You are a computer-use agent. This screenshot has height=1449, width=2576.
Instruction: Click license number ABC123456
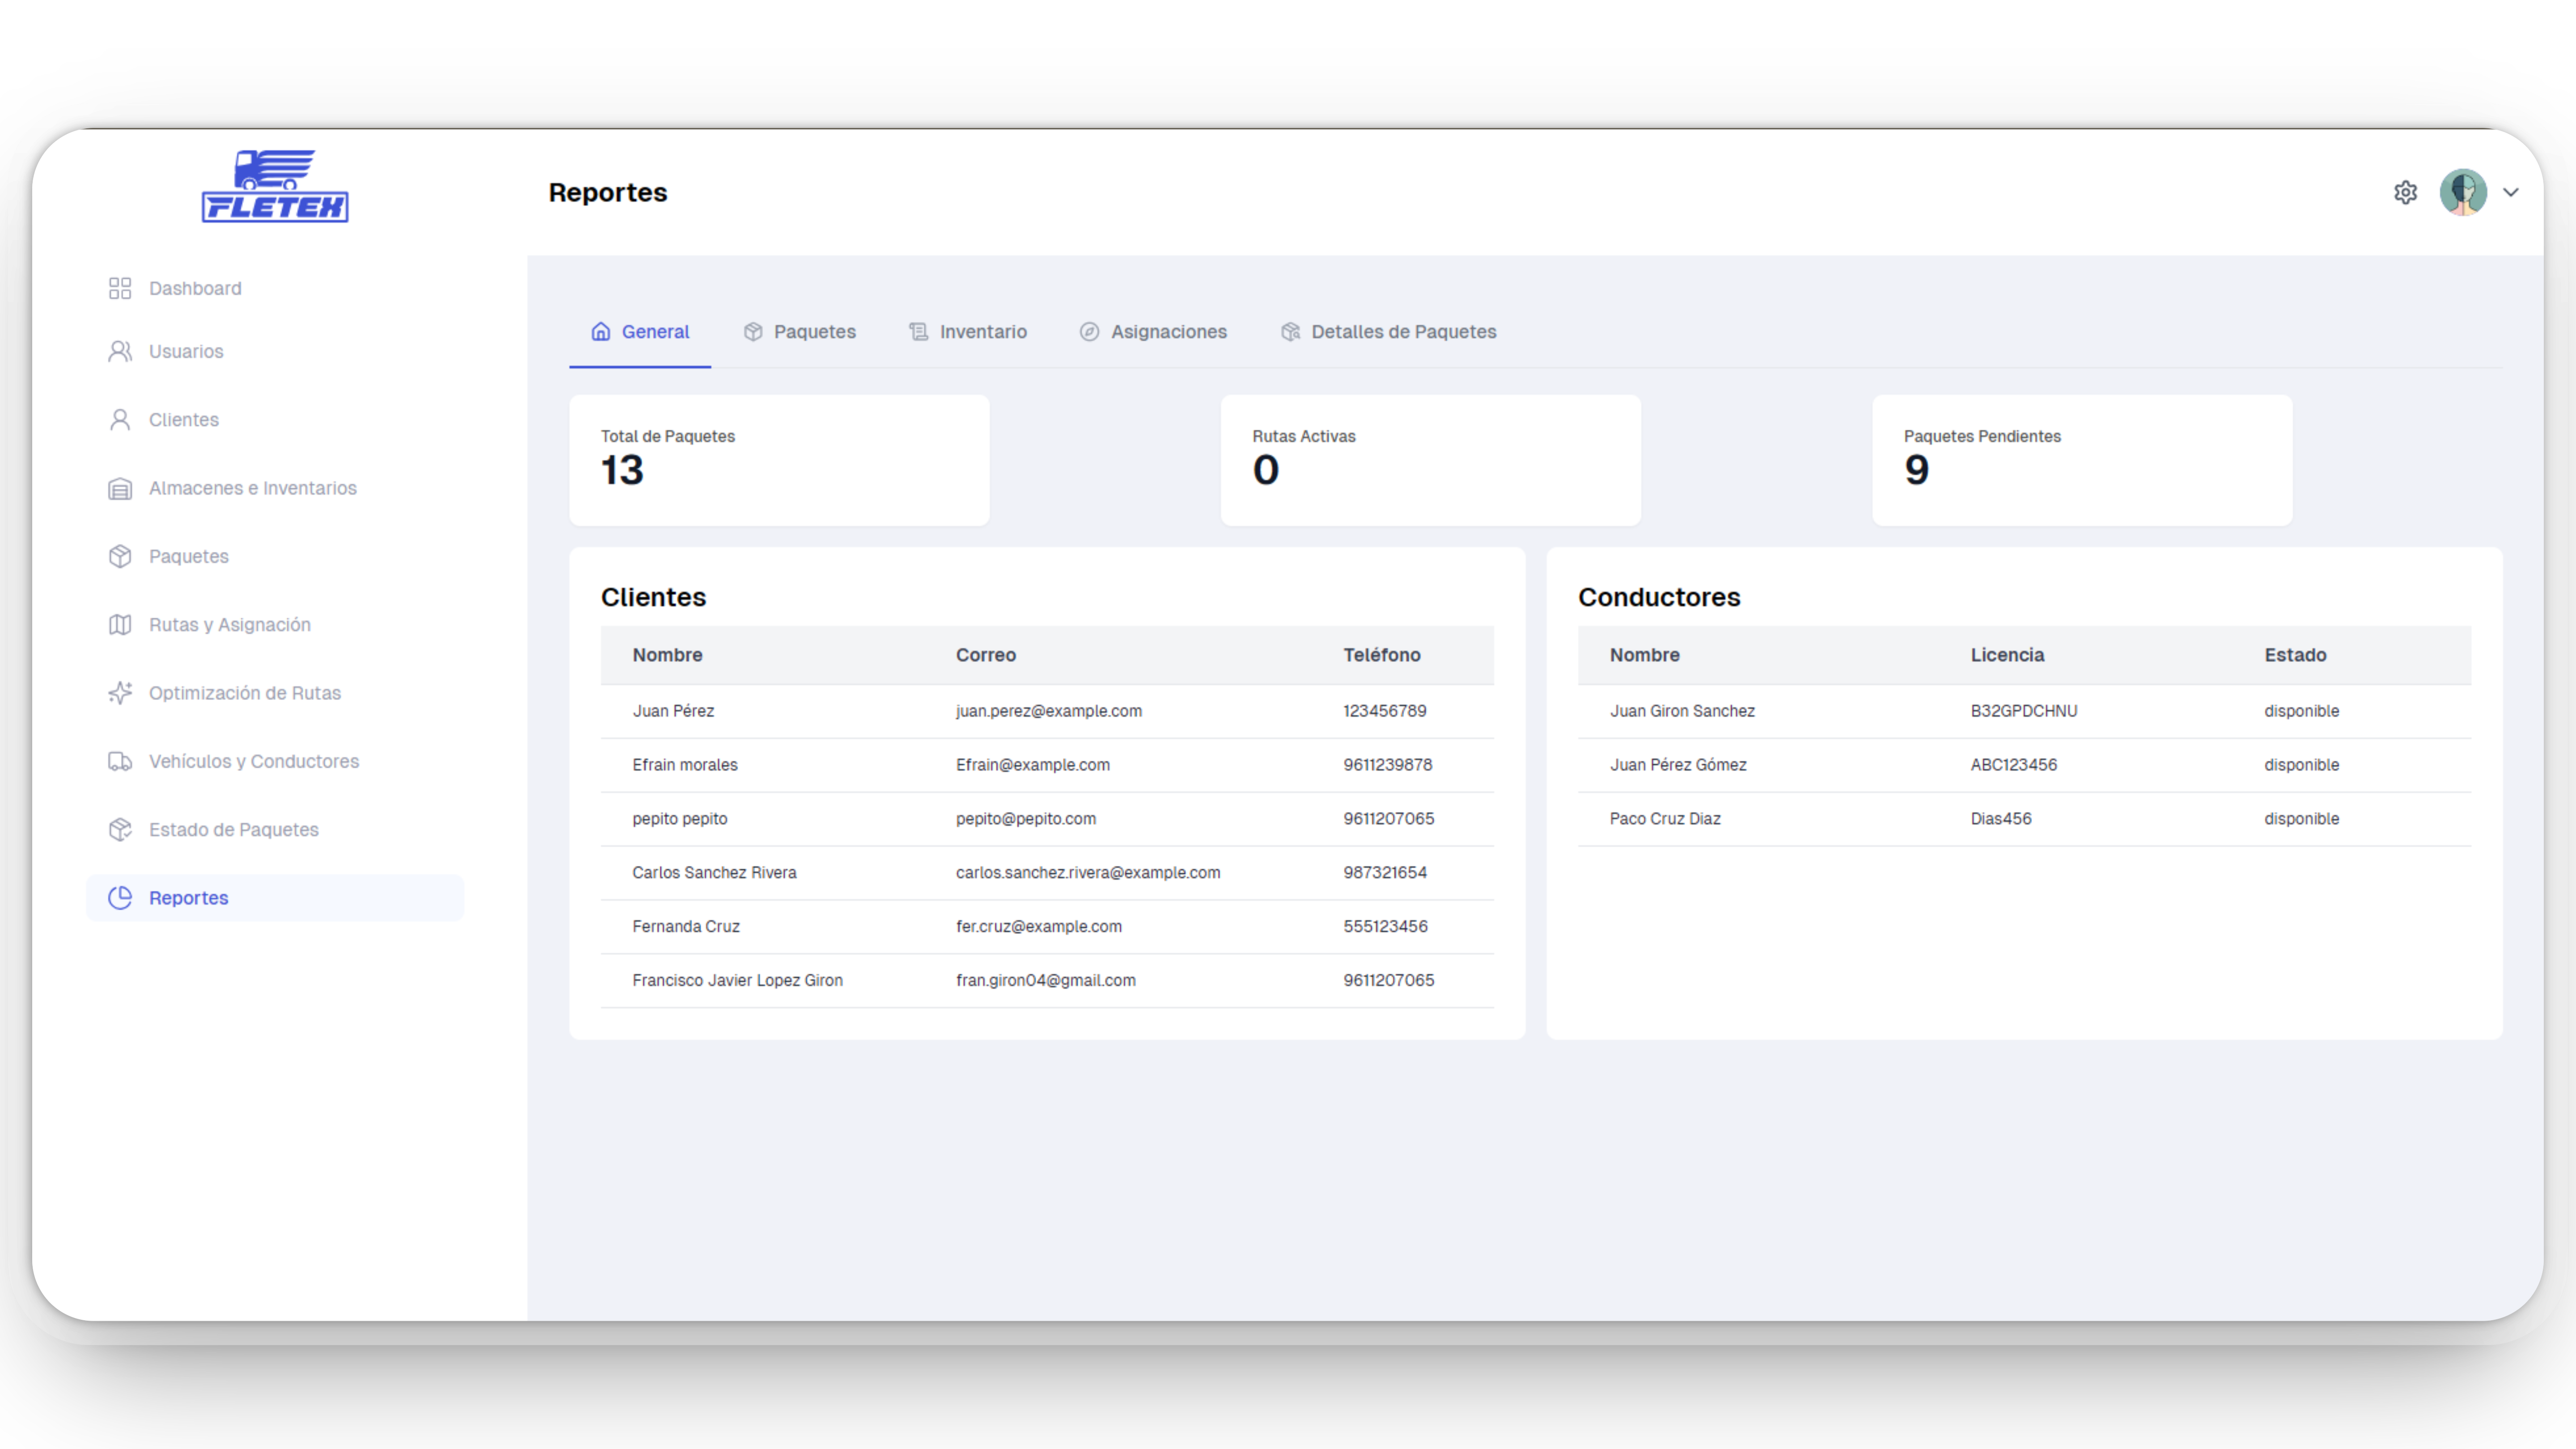[2014, 765]
